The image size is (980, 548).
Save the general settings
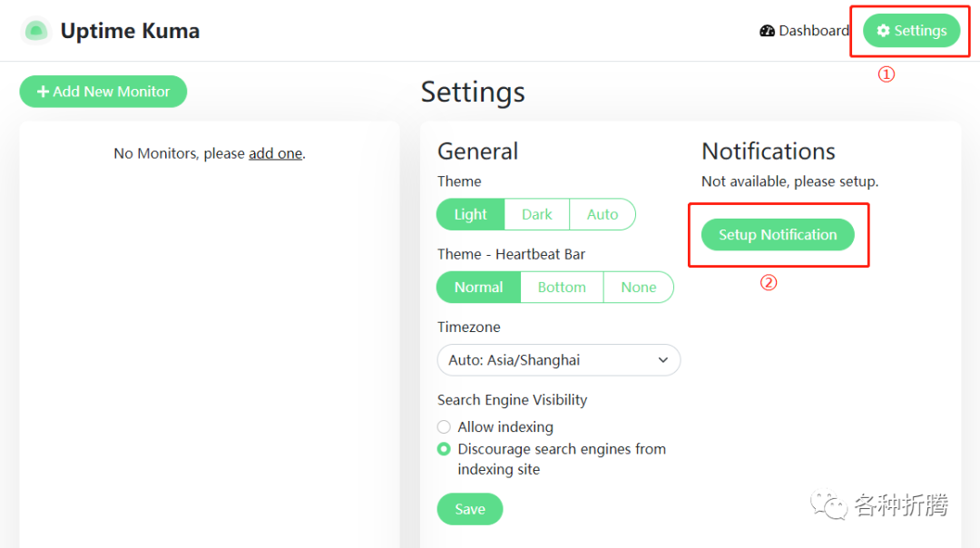tap(469, 509)
